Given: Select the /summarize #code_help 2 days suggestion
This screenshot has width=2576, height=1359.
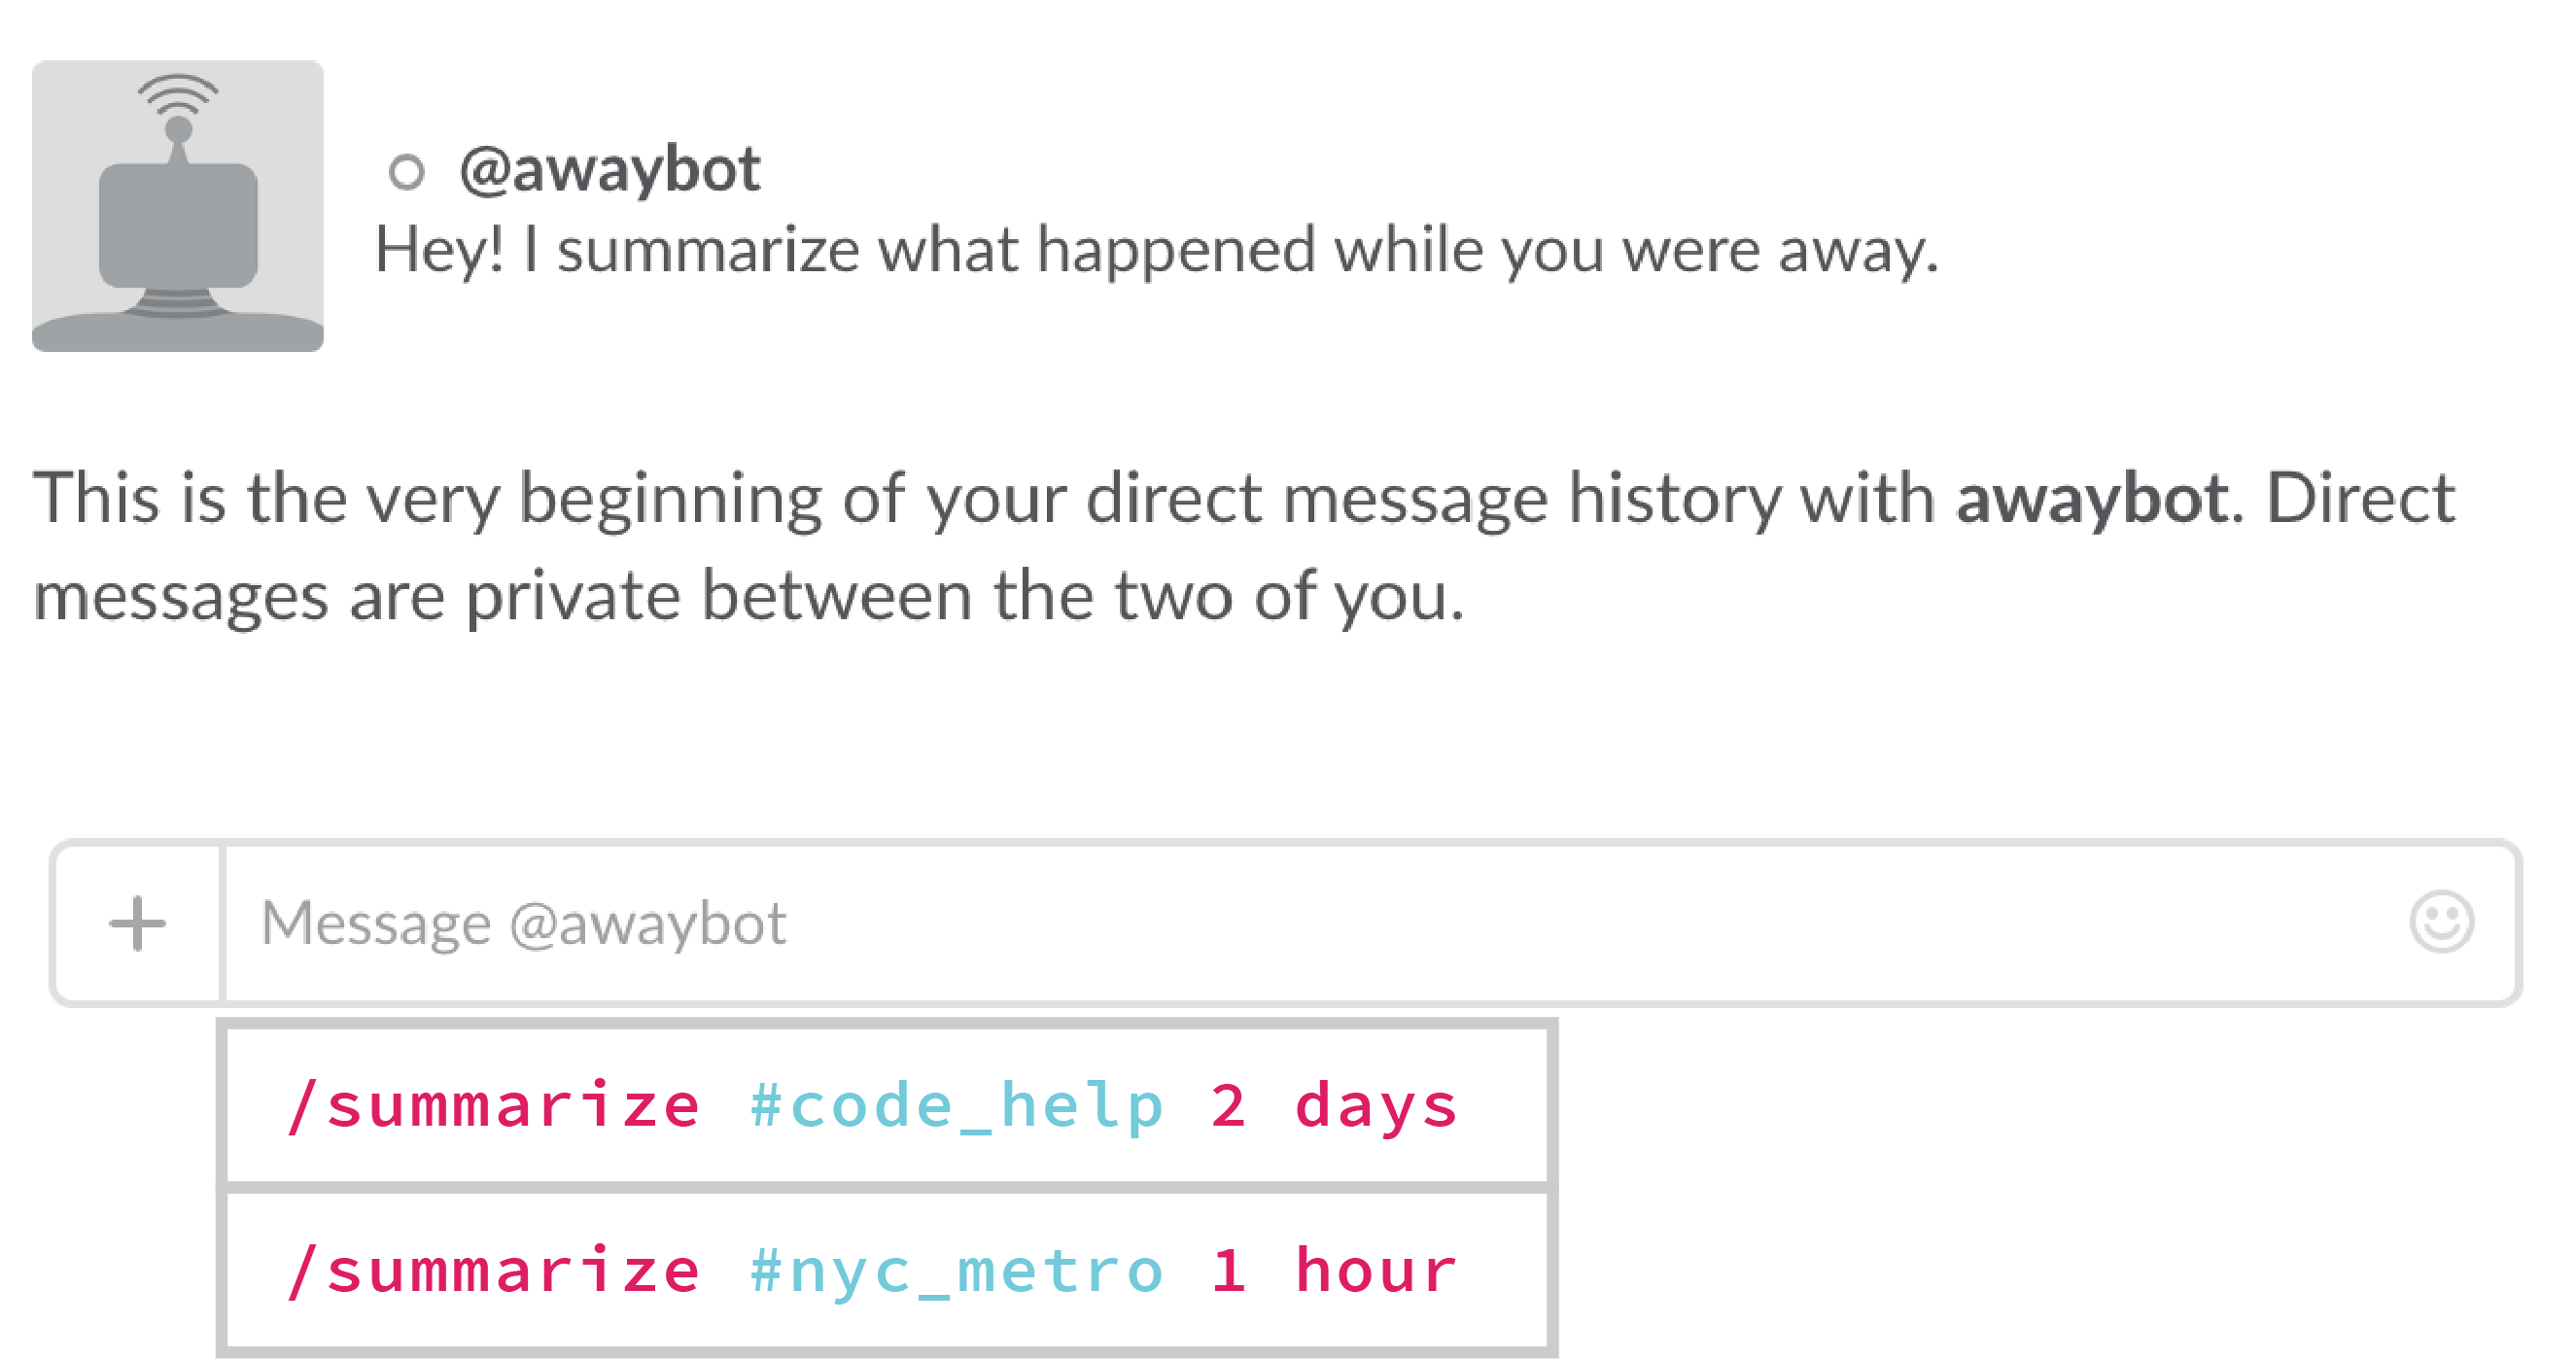Looking at the screenshot, I should (887, 1106).
